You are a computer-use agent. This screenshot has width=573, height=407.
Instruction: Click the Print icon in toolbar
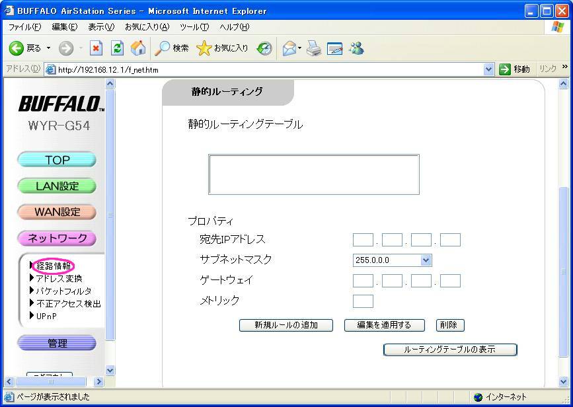coord(313,48)
